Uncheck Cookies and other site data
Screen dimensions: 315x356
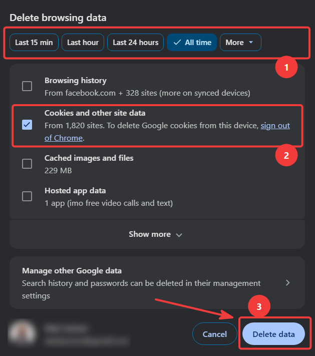tap(27, 125)
